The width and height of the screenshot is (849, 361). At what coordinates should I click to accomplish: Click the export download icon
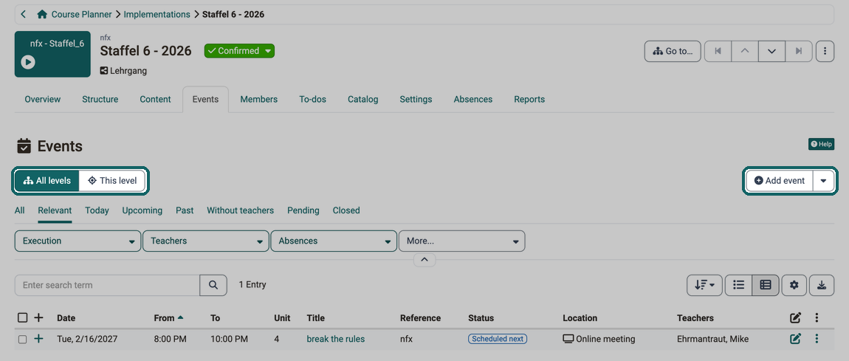click(822, 285)
